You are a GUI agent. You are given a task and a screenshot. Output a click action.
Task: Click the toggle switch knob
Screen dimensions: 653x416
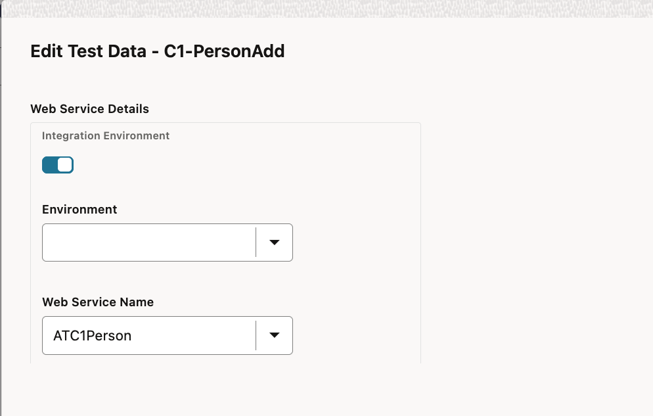(x=64, y=164)
